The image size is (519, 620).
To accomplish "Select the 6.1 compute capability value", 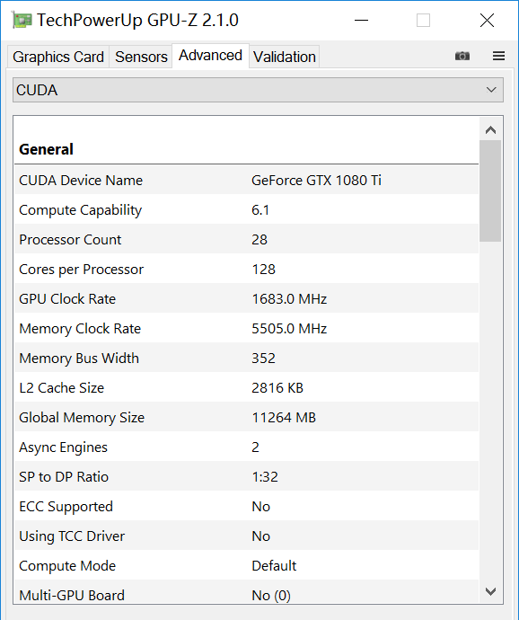I will tap(260, 210).
